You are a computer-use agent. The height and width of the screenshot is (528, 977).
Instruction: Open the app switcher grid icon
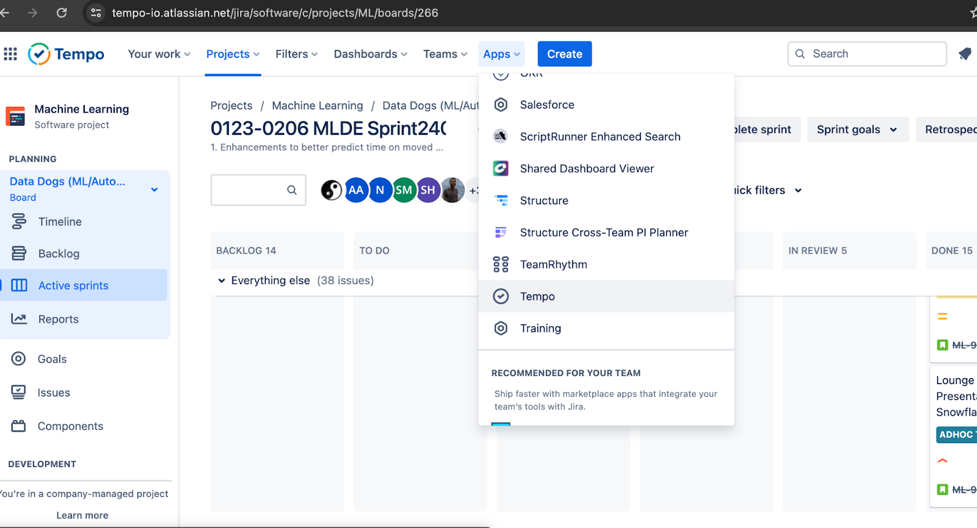click(x=10, y=54)
